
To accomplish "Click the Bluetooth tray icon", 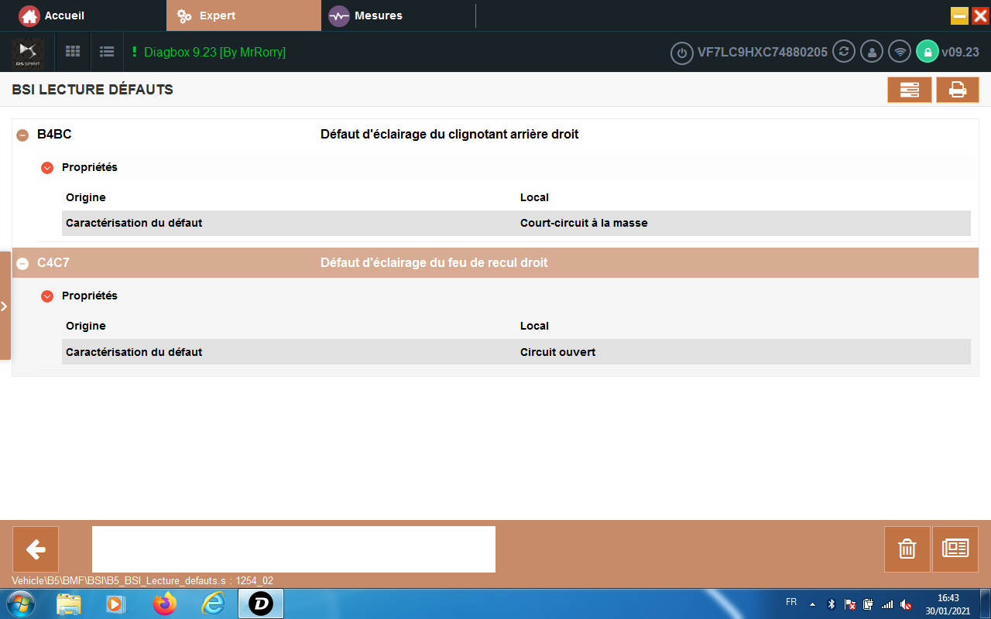I will (x=831, y=604).
